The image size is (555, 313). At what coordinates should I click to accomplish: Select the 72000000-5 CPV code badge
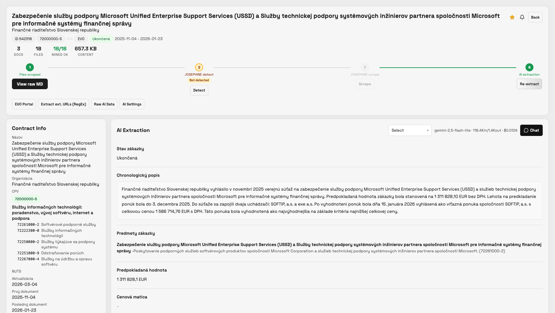tap(26, 199)
